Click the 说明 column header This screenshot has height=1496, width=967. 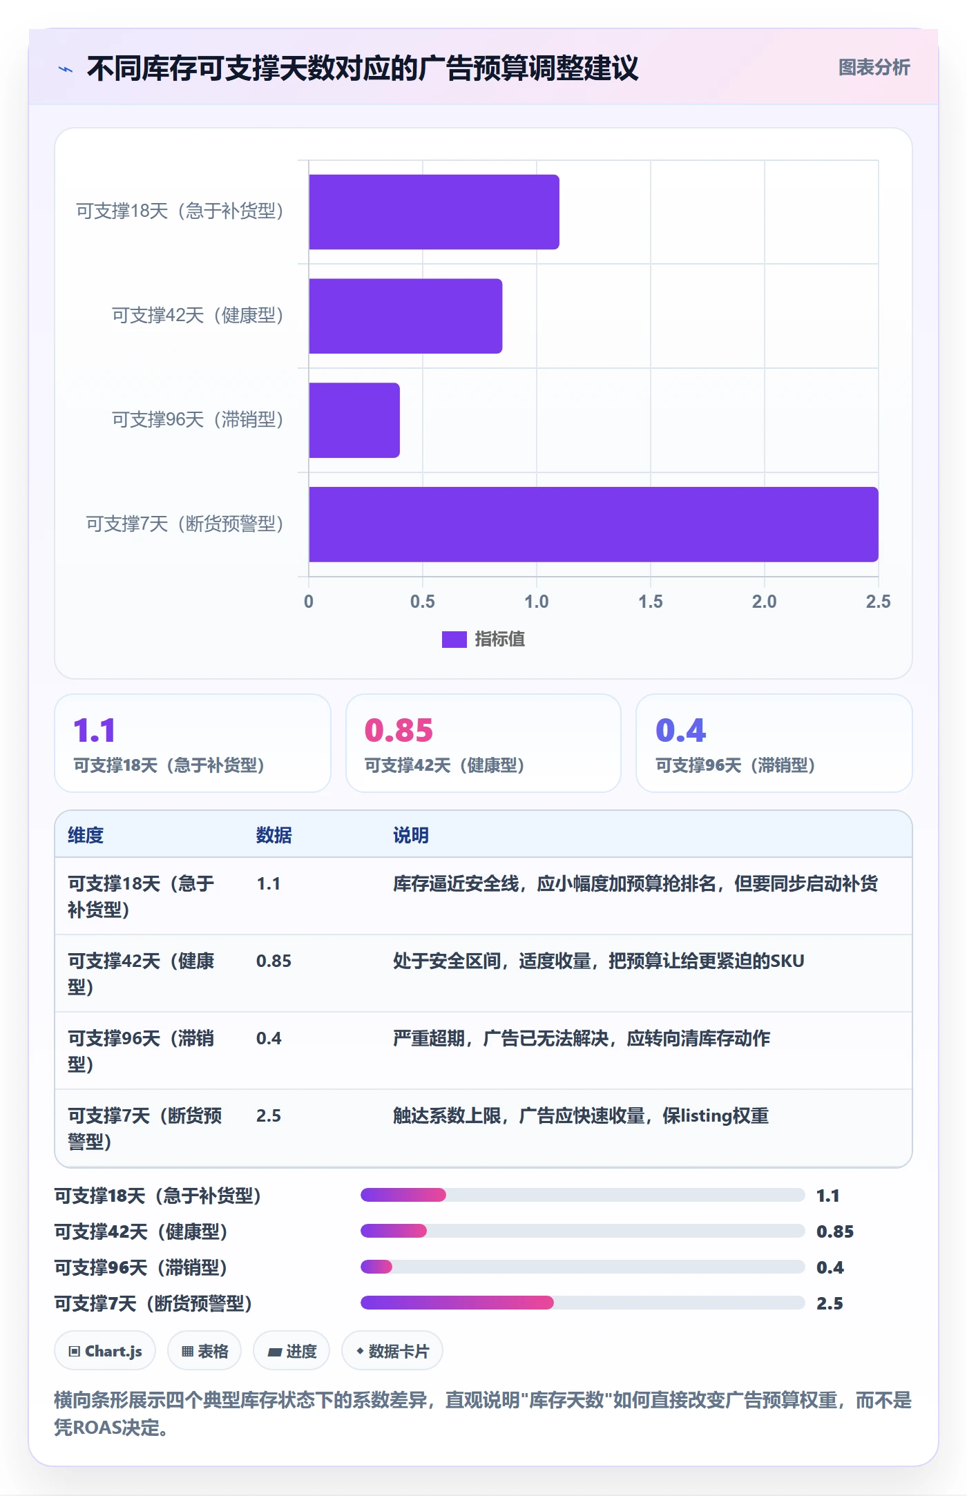pos(411,835)
